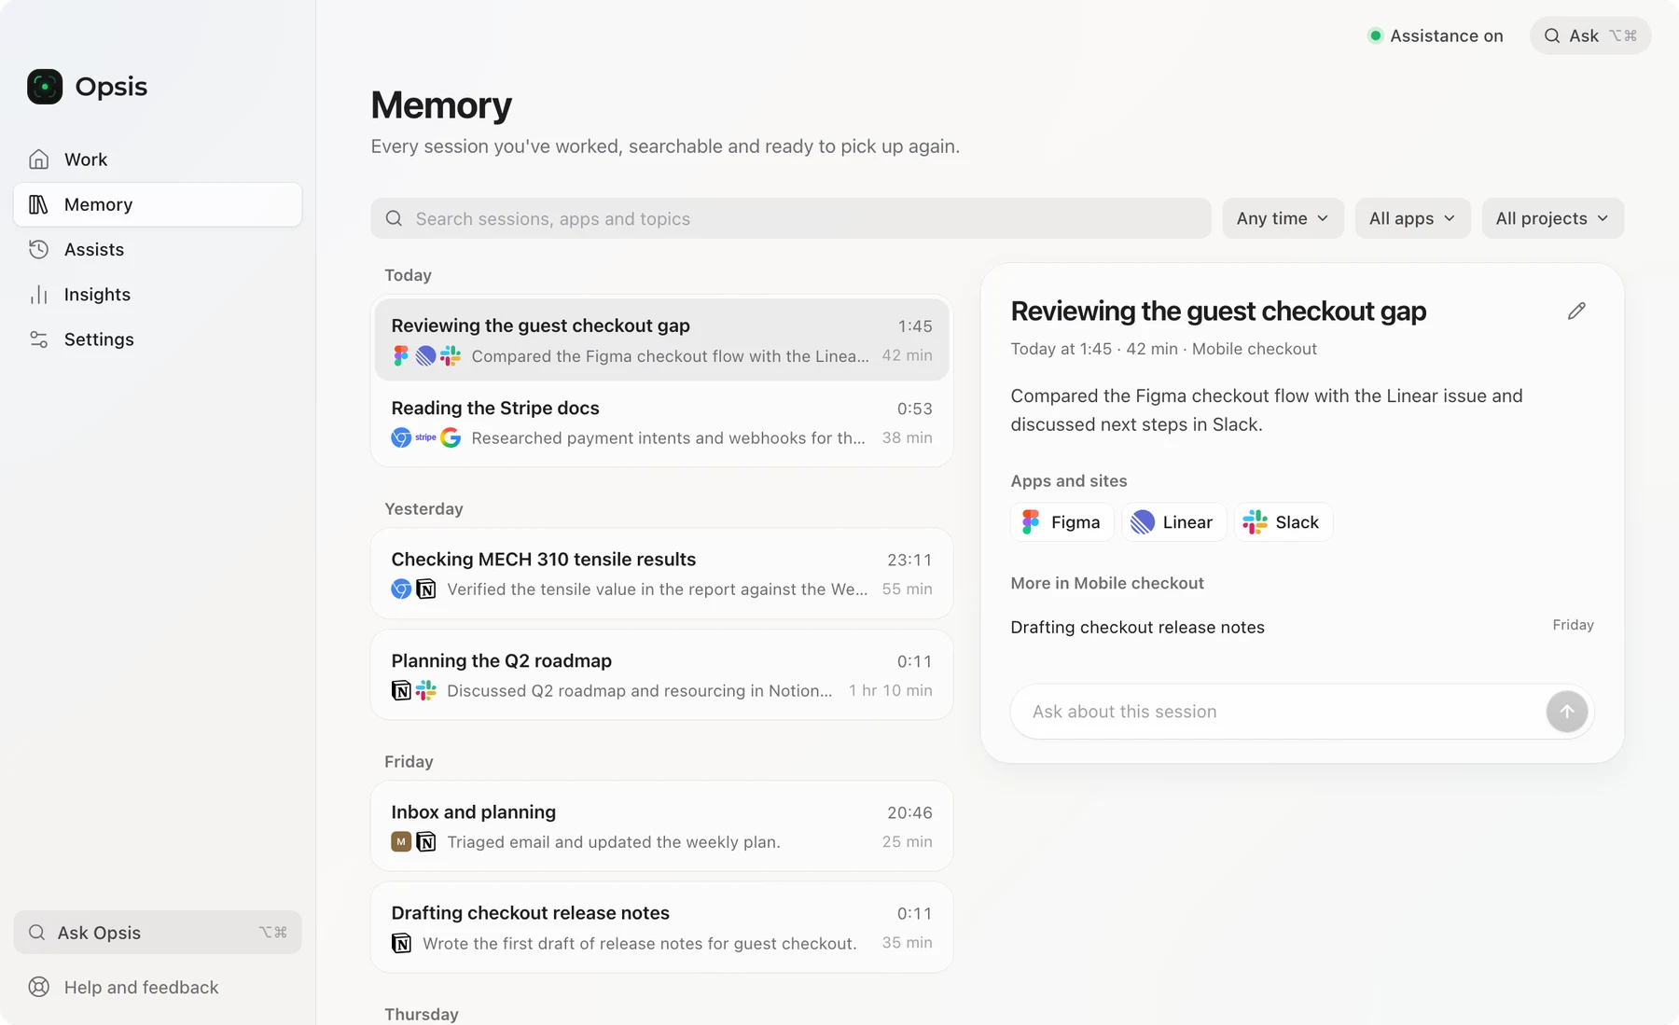Open the Insights page
The width and height of the screenshot is (1679, 1025).
click(158, 295)
